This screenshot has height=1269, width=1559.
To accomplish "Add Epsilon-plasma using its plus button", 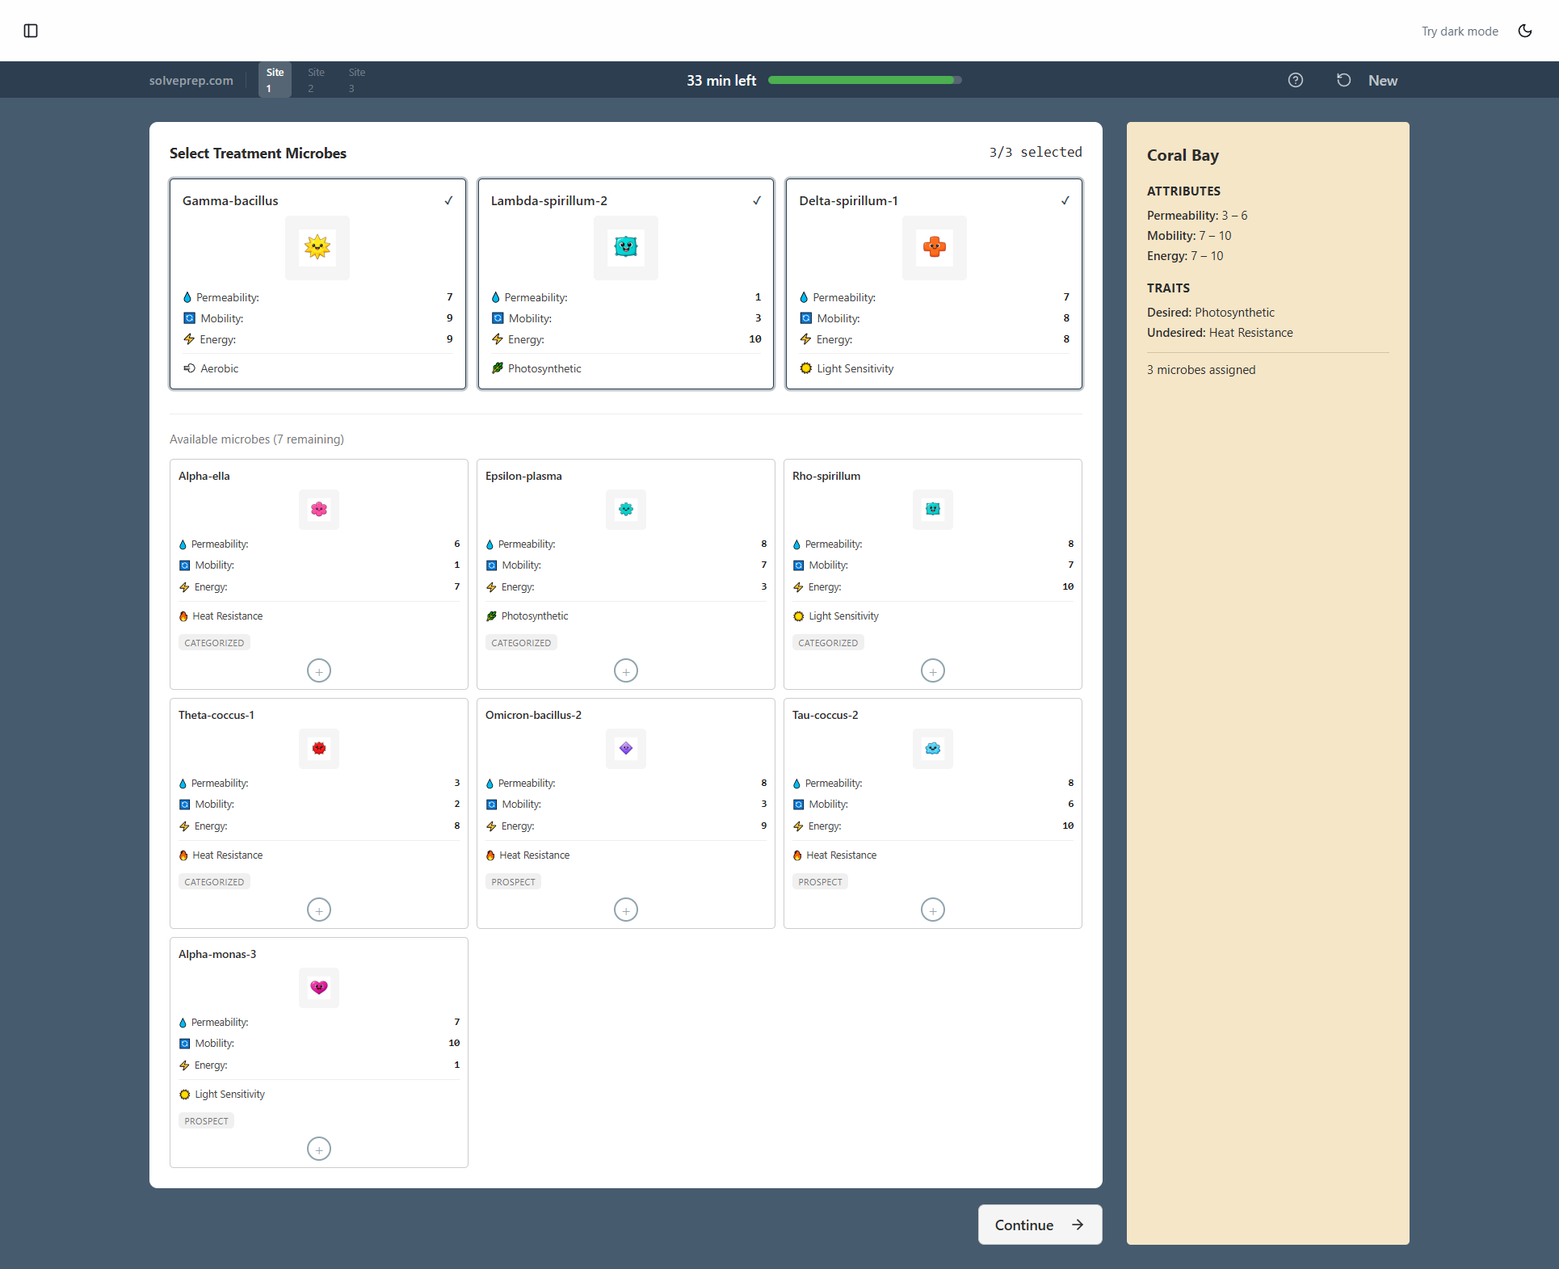I will tap(625, 670).
